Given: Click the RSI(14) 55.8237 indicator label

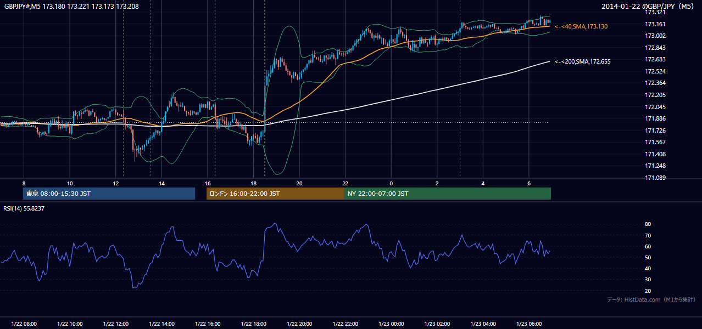Looking at the screenshot, I should click(24, 208).
